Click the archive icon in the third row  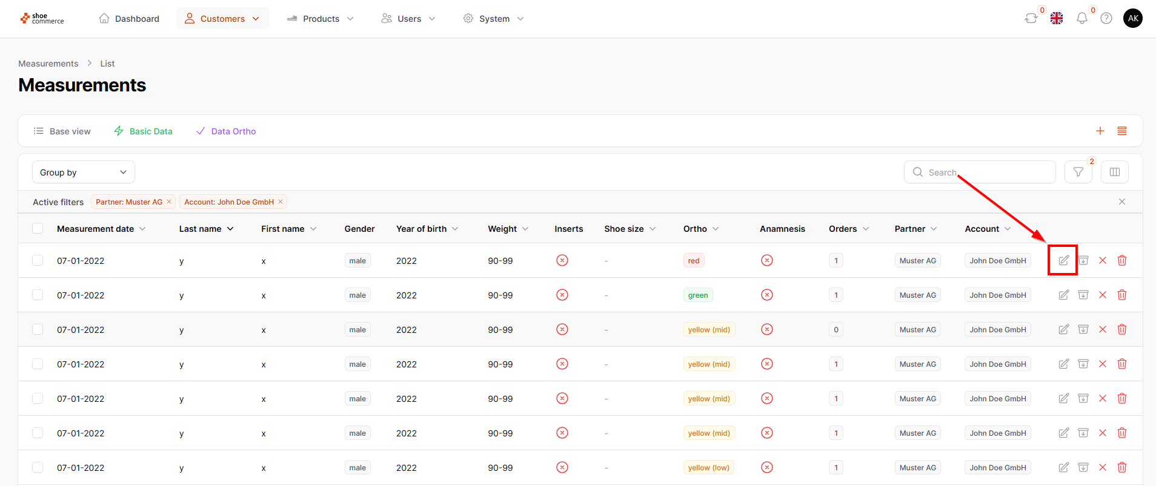(x=1083, y=329)
